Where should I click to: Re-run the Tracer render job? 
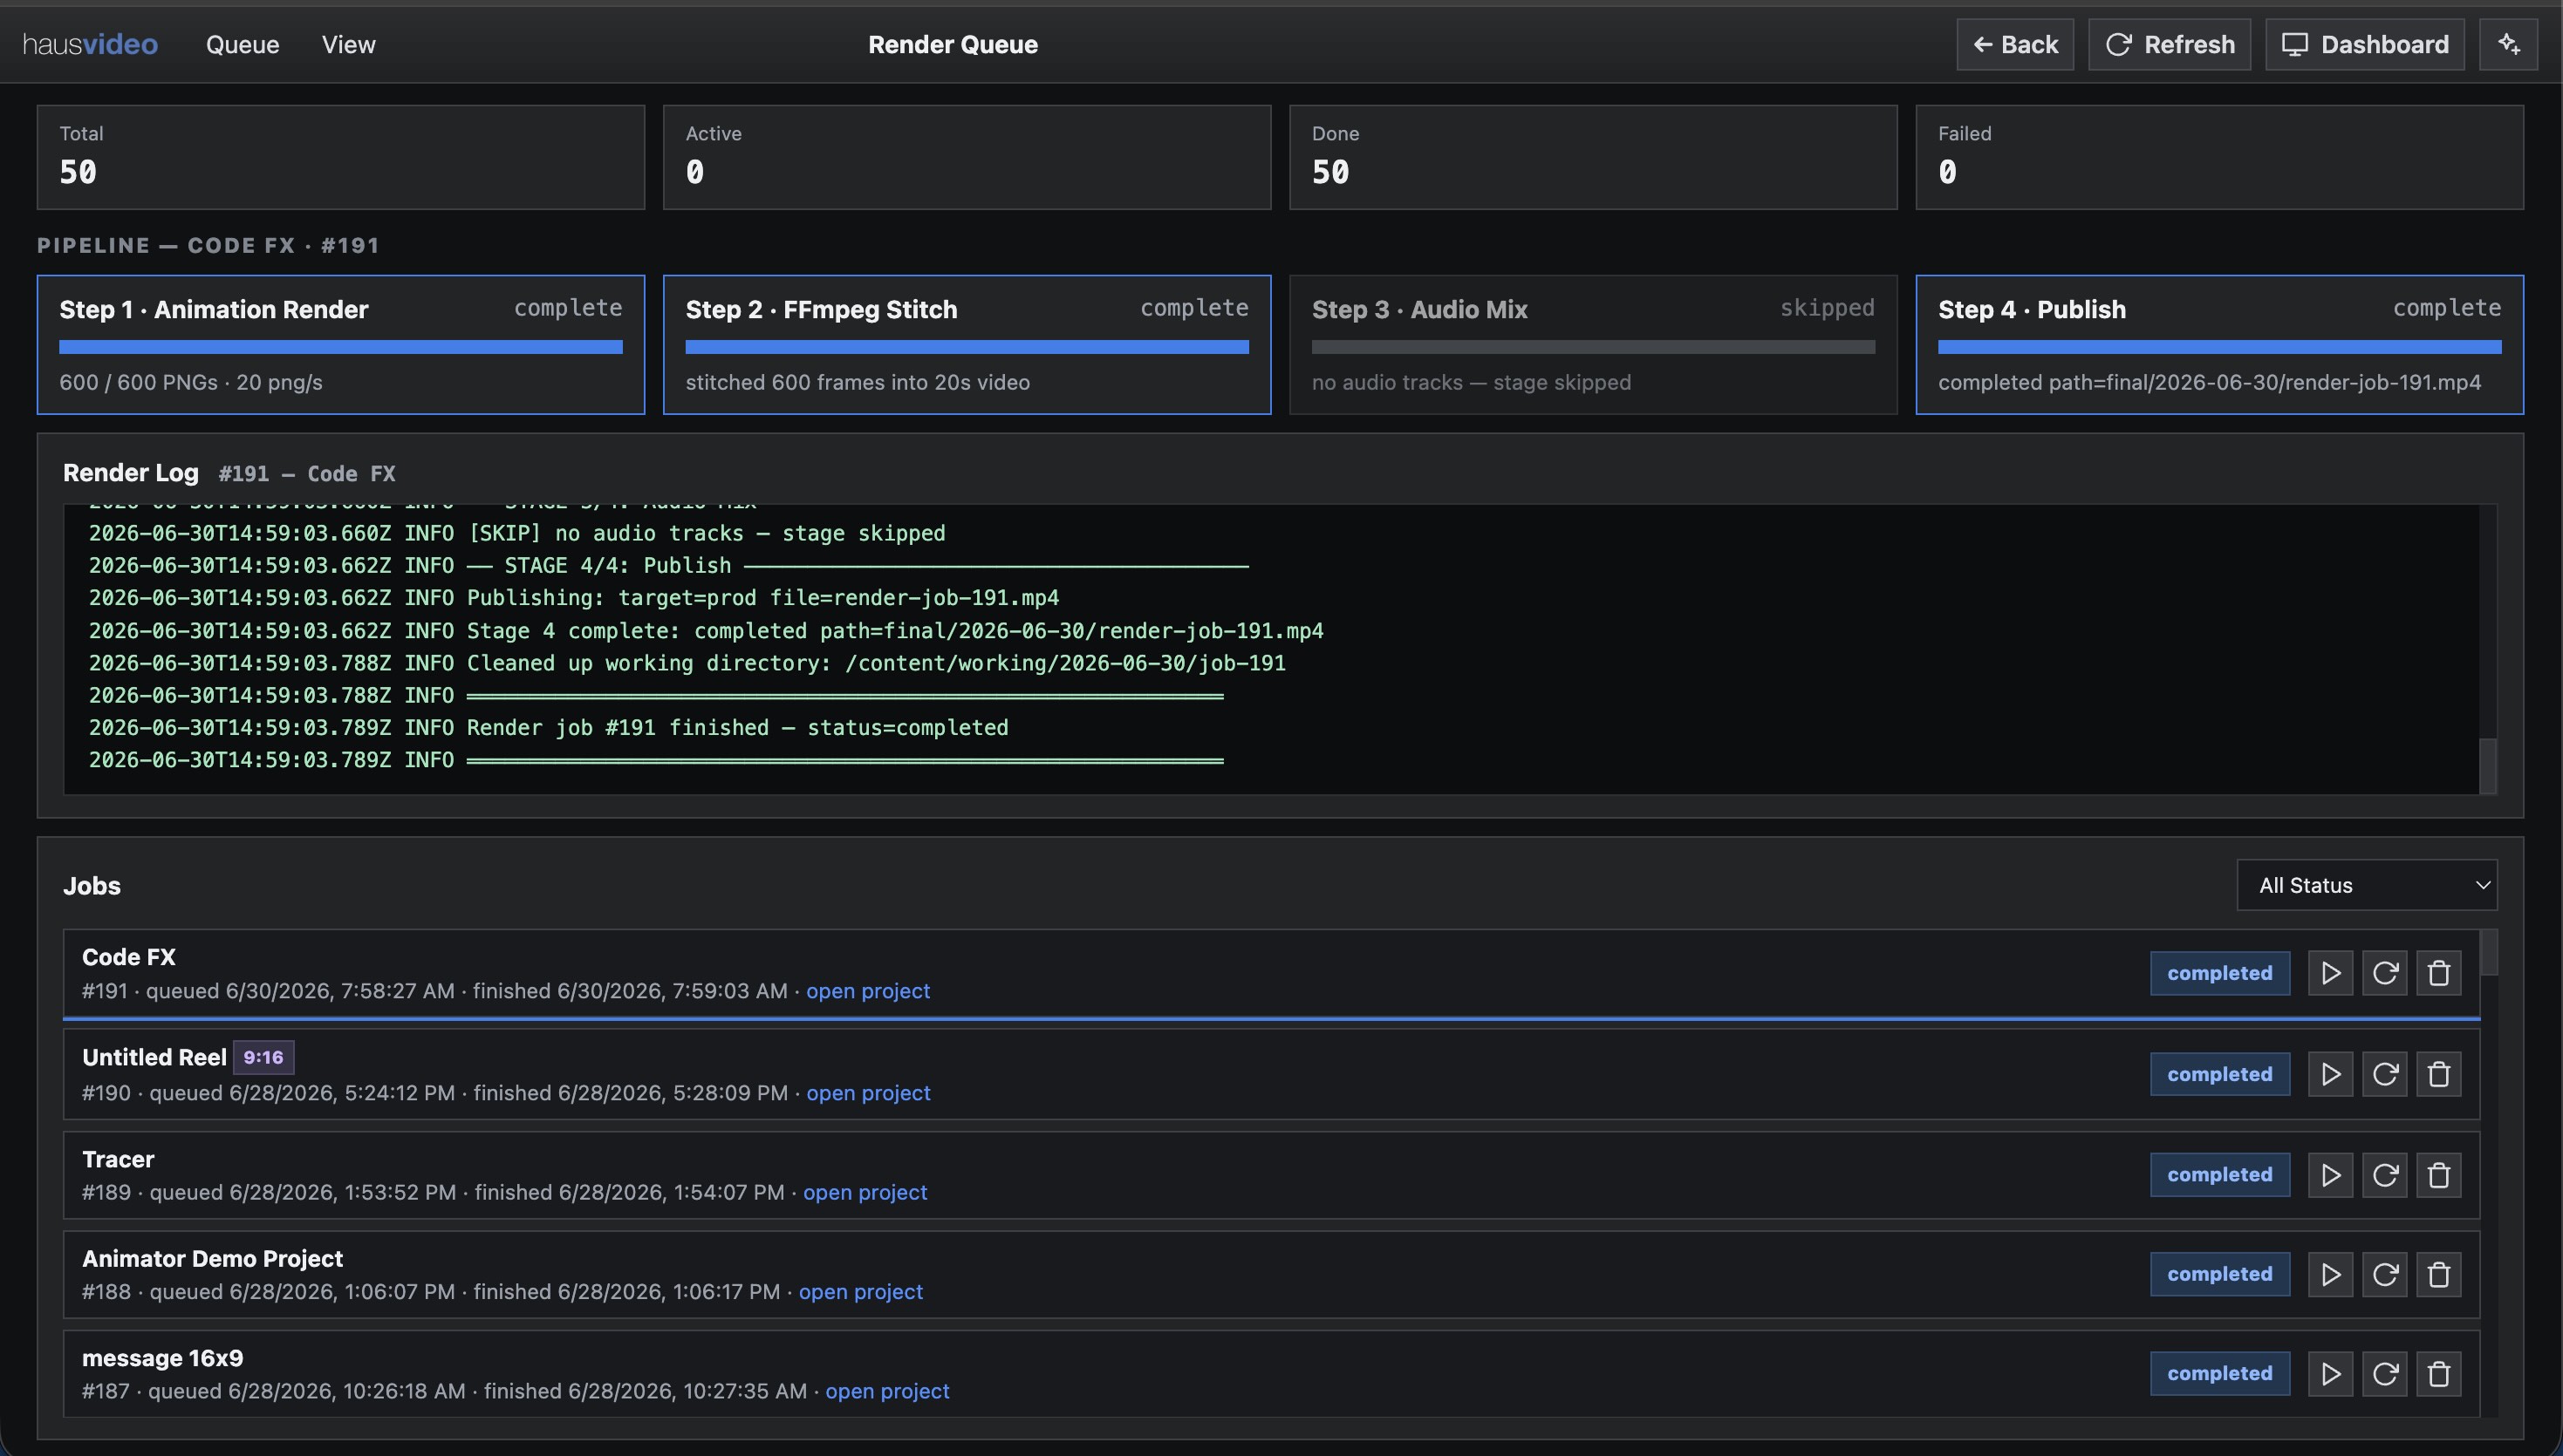tap(2384, 1175)
